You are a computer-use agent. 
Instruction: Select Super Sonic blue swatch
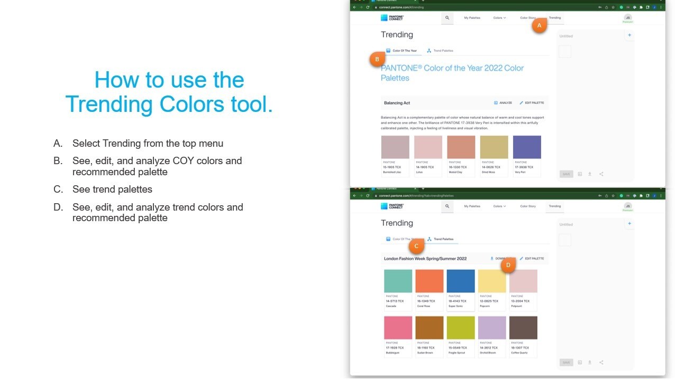point(461,281)
